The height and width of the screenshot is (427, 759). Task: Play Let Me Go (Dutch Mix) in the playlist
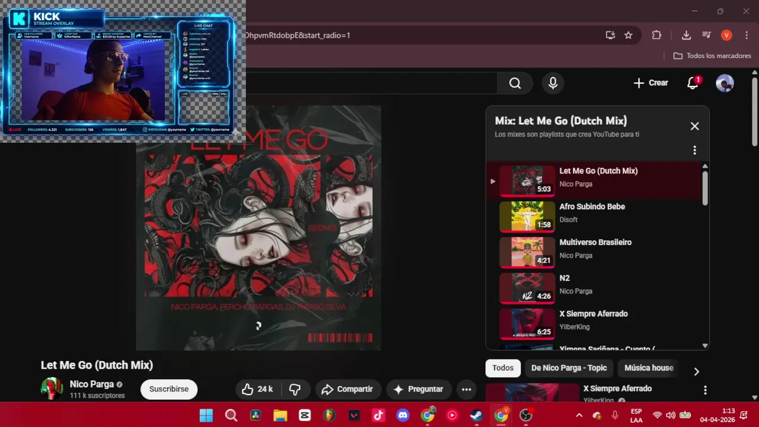tap(595, 179)
